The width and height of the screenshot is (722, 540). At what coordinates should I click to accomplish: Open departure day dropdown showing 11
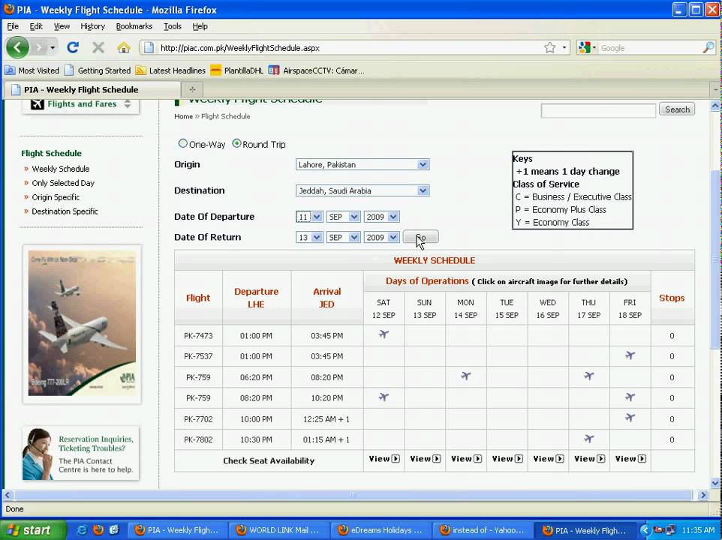click(309, 217)
